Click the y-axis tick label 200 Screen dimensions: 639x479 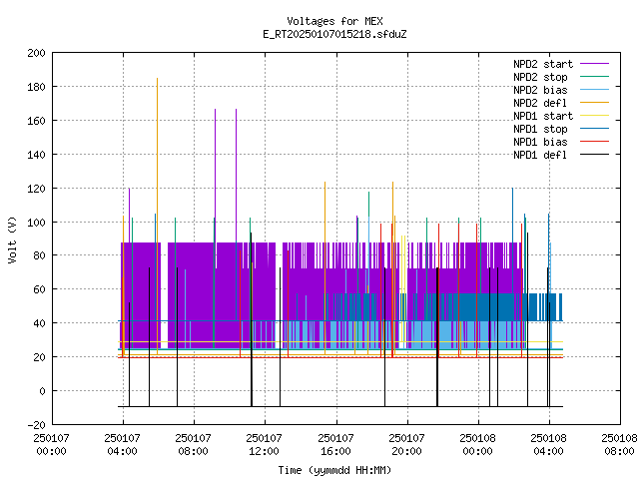pyautogui.click(x=36, y=53)
